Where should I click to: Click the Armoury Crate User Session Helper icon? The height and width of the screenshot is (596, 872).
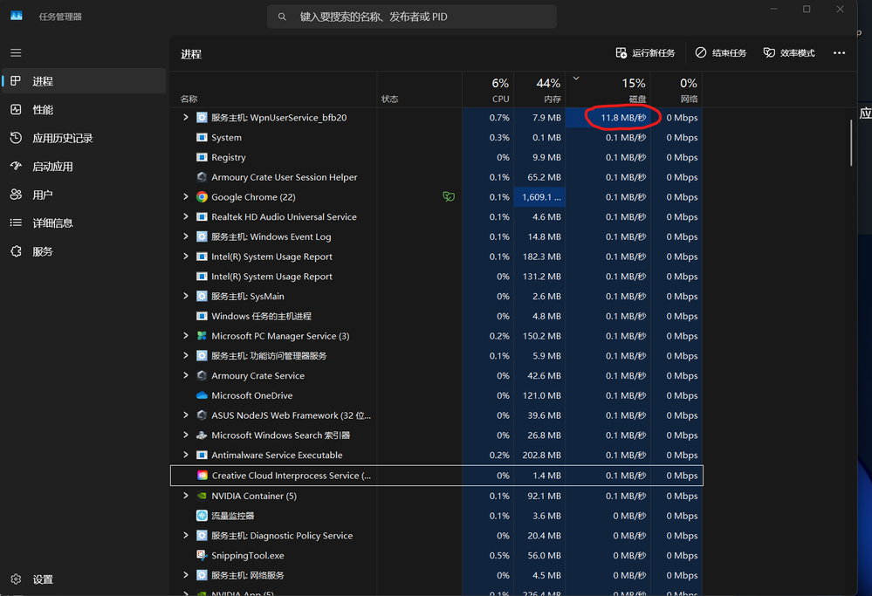202,177
